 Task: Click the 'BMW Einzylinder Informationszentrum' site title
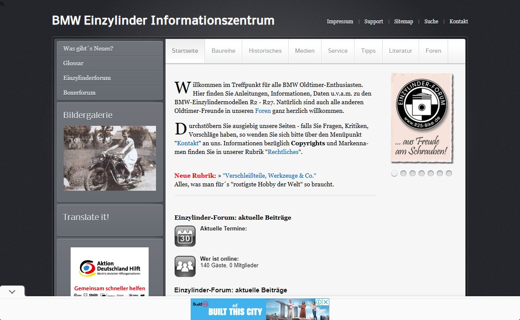[x=163, y=21]
